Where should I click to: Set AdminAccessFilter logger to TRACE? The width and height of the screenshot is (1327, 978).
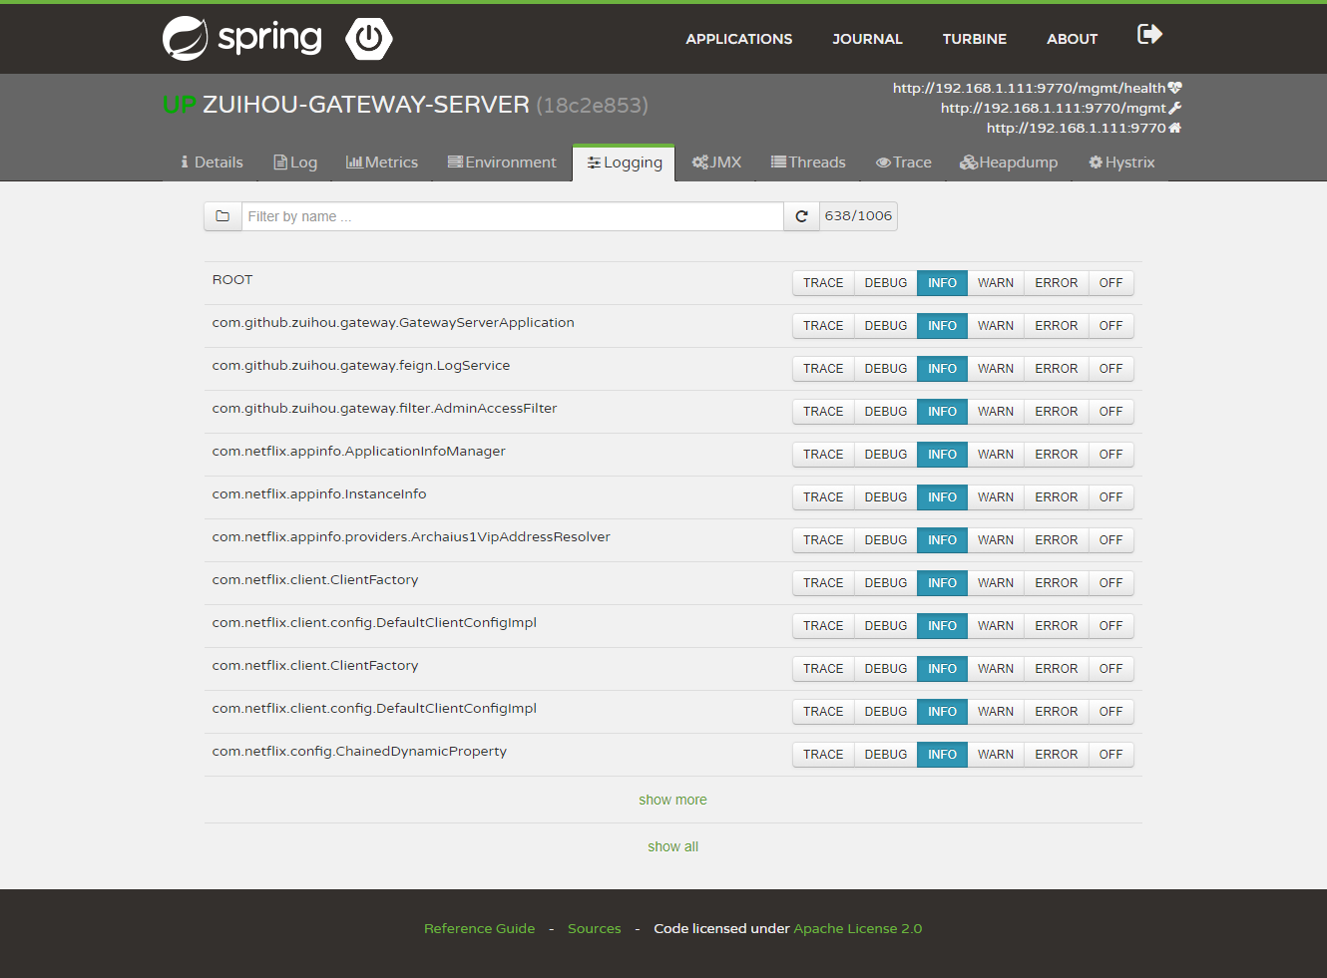[823, 412]
